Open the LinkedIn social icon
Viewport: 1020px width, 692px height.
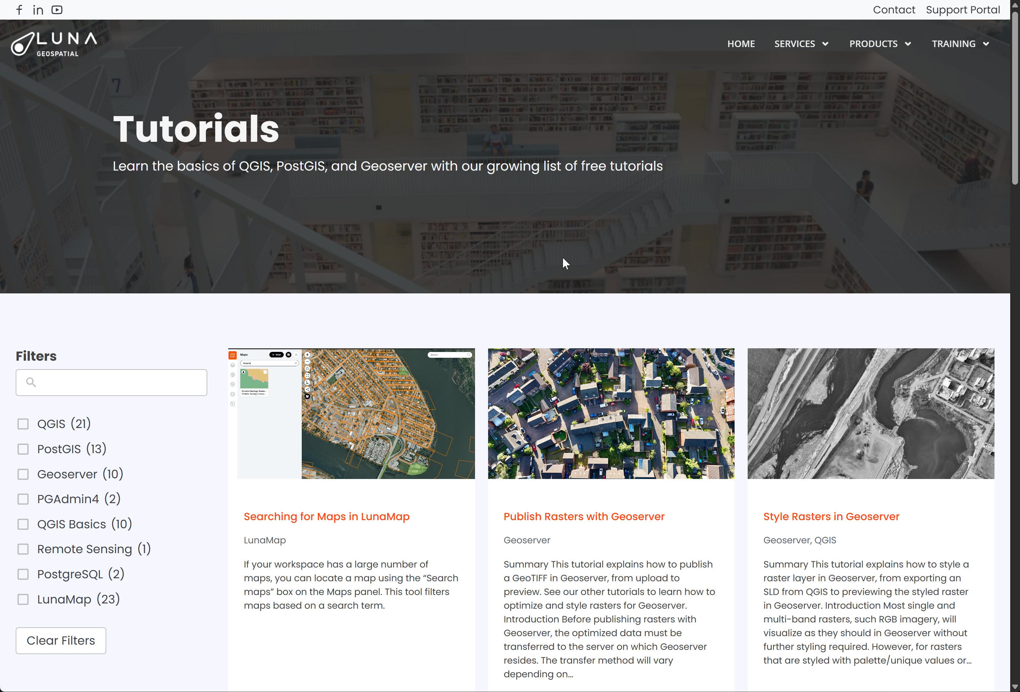(38, 10)
